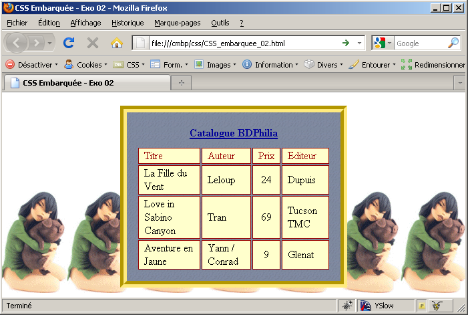The image size is (468, 315).
Task: Click the green Go arrow in the address bar
Action: click(x=346, y=43)
